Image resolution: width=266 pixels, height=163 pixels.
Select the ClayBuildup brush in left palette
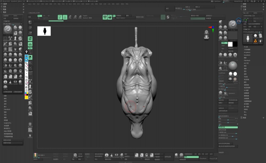[x=21, y=28]
